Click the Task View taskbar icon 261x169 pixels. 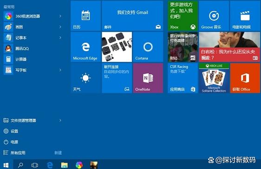35,165
